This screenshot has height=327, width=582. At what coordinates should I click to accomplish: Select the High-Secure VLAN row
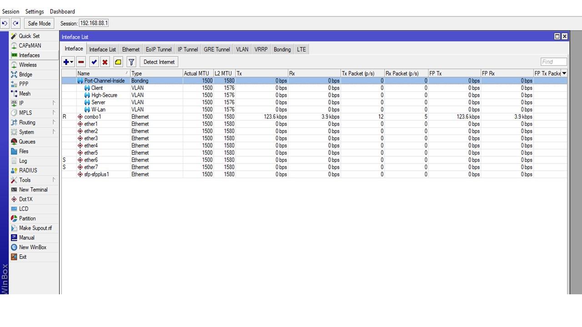coord(314,95)
